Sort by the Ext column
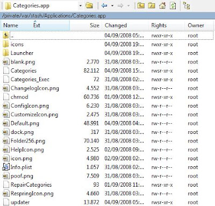This screenshot has height=206, width=215. tap(37, 25)
